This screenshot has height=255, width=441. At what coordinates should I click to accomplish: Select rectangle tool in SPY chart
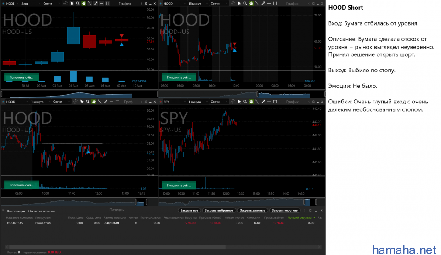275,102
